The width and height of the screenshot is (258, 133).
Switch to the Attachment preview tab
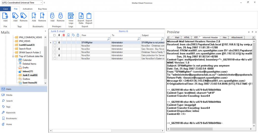coord(237,37)
